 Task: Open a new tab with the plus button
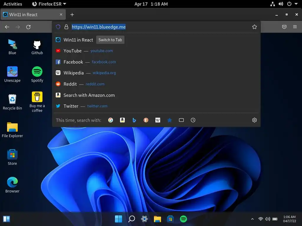(x=72, y=15)
